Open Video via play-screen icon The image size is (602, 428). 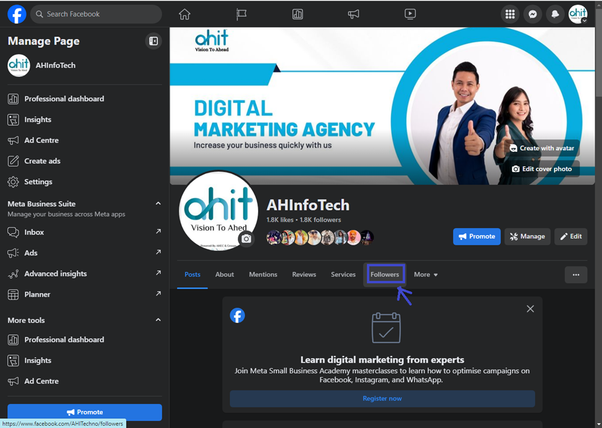[410, 14]
